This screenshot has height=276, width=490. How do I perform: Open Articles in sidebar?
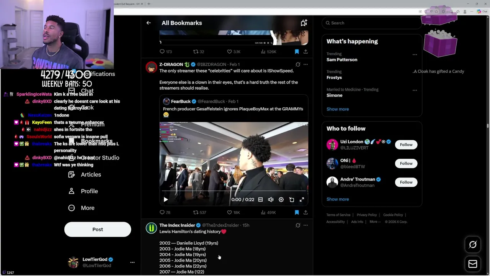pyautogui.click(x=85, y=175)
